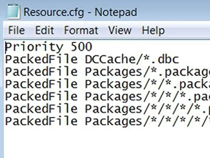210x158 pixels.
Task: Open the View menu
Action: pyautogui.click(x=120, y=30)
